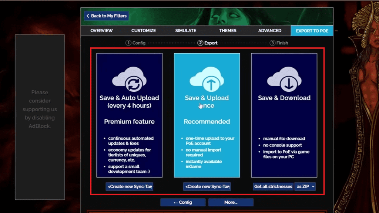Go back with the Config button

183,202
